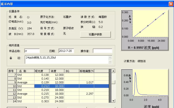Click the 日期 field showing 2012-7-20
The height and width of the screenshot is (108, 174).
click(66, 51)
